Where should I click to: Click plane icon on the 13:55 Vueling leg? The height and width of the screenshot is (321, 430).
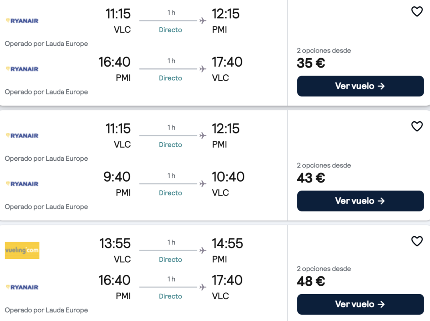[203, 250]
